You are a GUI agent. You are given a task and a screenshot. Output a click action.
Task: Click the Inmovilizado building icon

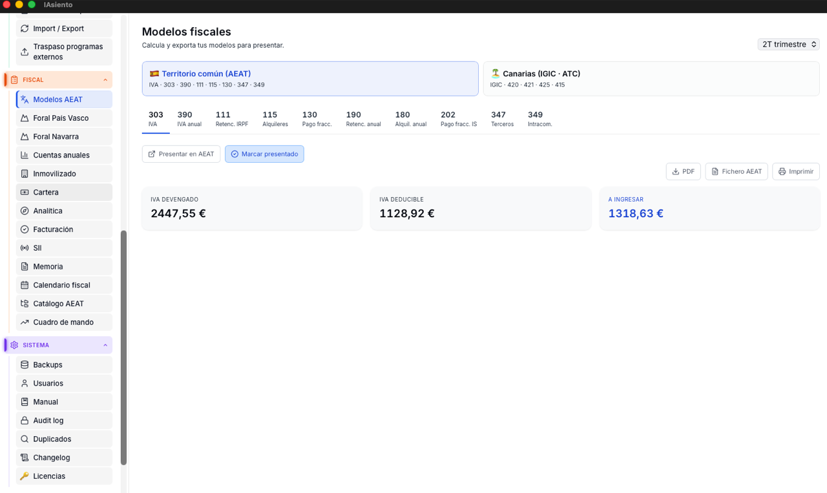[25, 174]
